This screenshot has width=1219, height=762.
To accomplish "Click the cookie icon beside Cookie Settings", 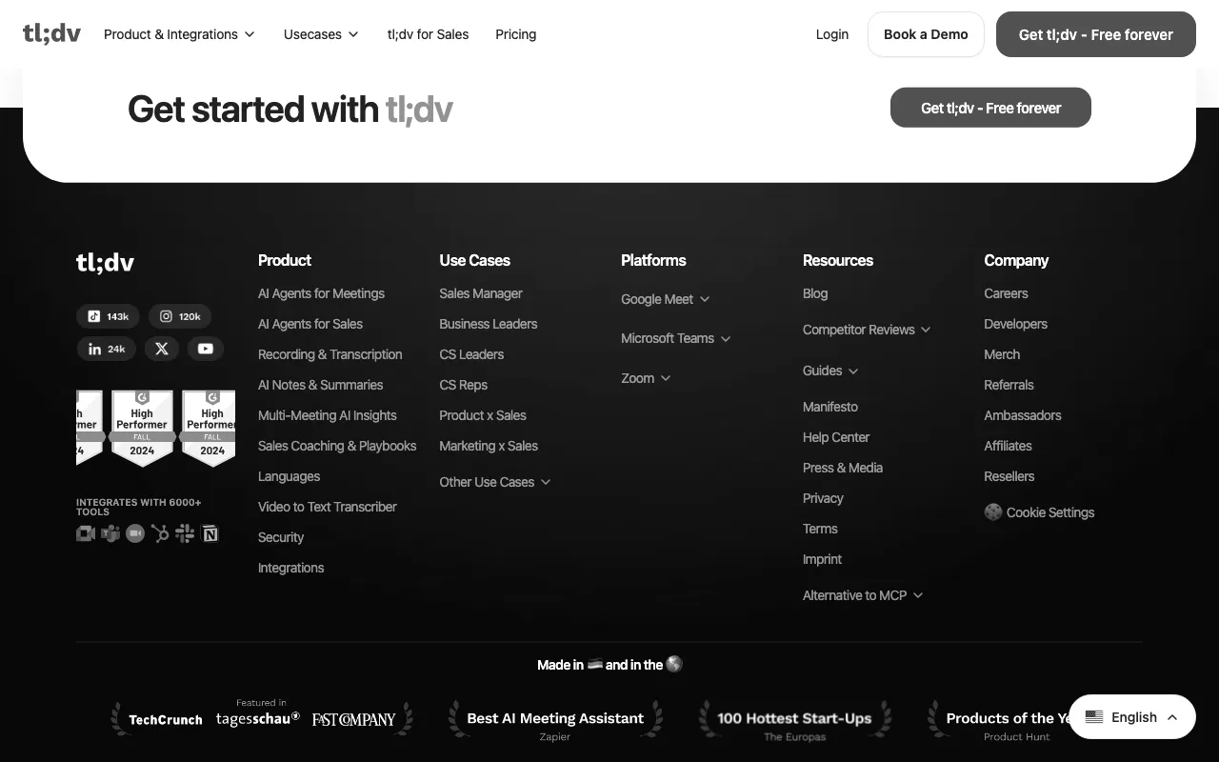I will click(993, 511).
